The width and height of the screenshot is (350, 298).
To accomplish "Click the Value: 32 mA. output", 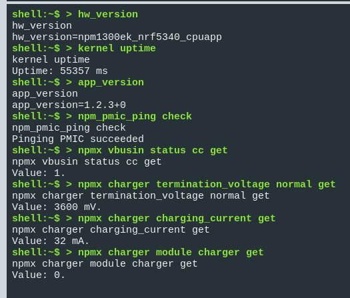I will [x=51, y=241].
